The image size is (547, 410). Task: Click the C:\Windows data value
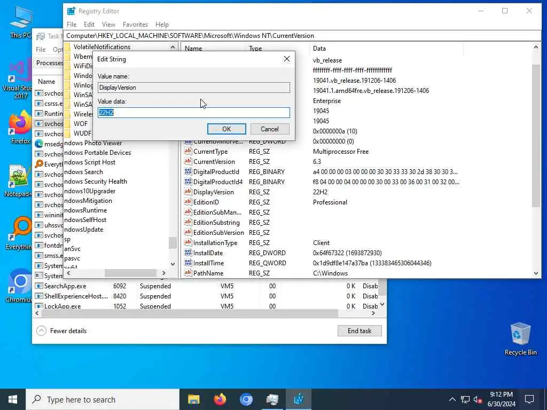pos(330,273)
